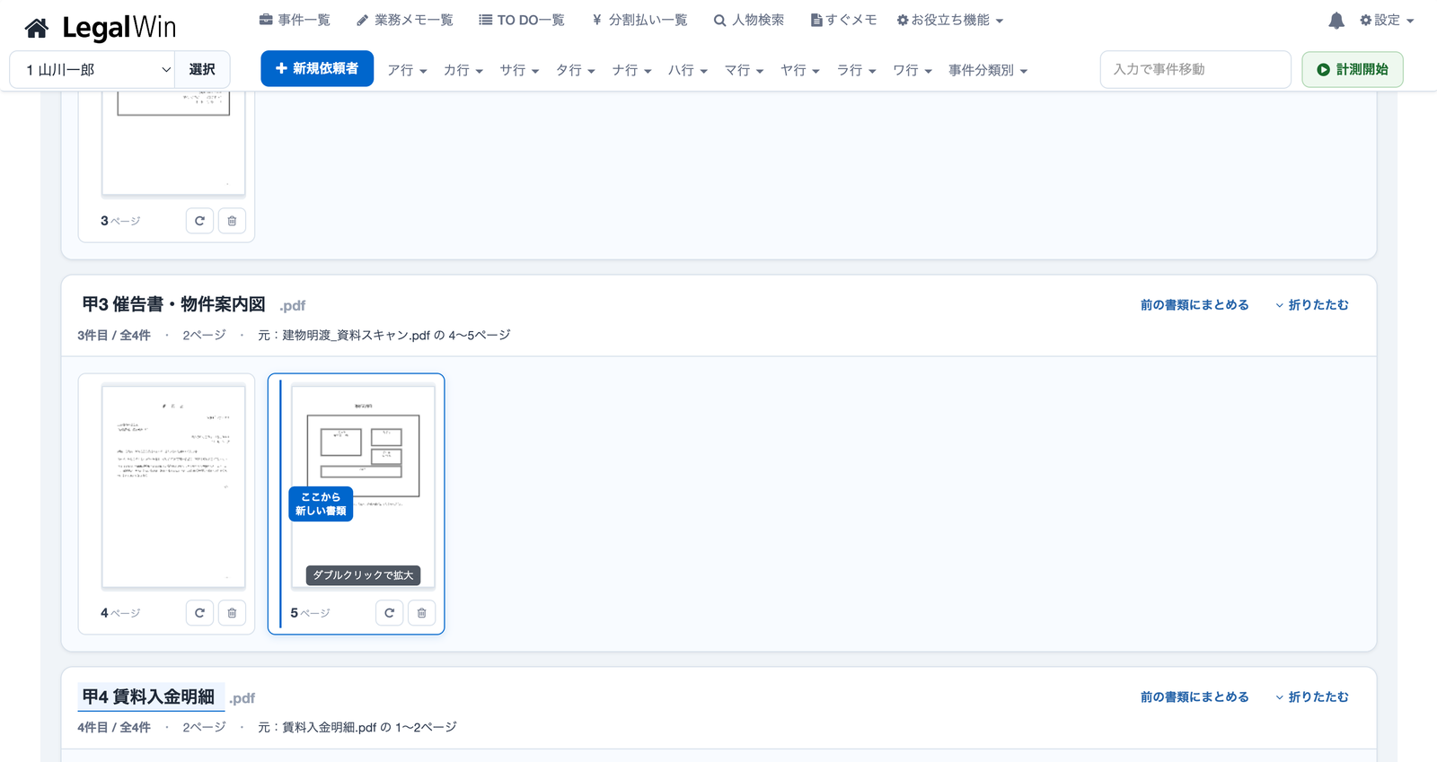
Task: Edit title 甲3 催告書・物件案内図
Action: coord(174,304)
